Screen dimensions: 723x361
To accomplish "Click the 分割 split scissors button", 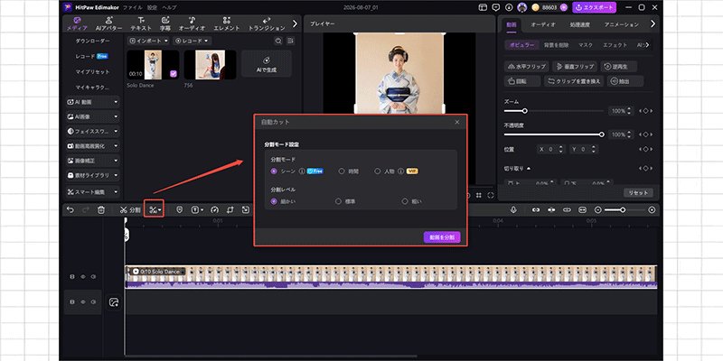I will click(x=130, y=210).
